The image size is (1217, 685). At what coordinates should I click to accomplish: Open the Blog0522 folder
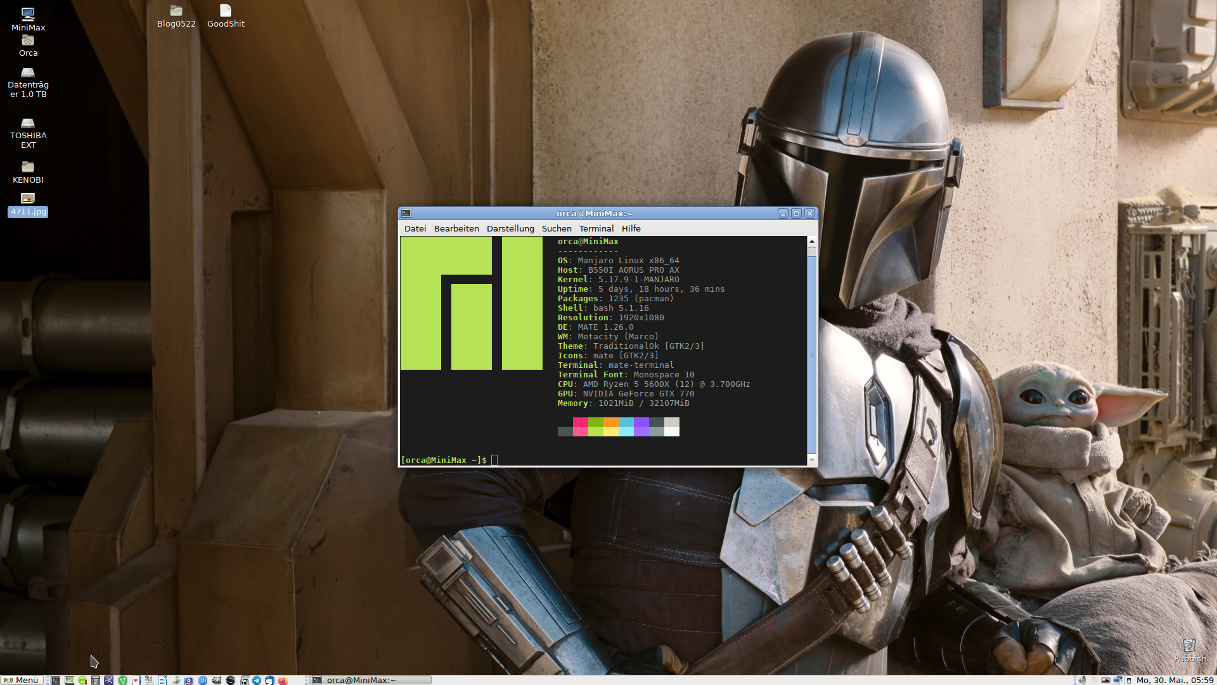coord(176,16)
